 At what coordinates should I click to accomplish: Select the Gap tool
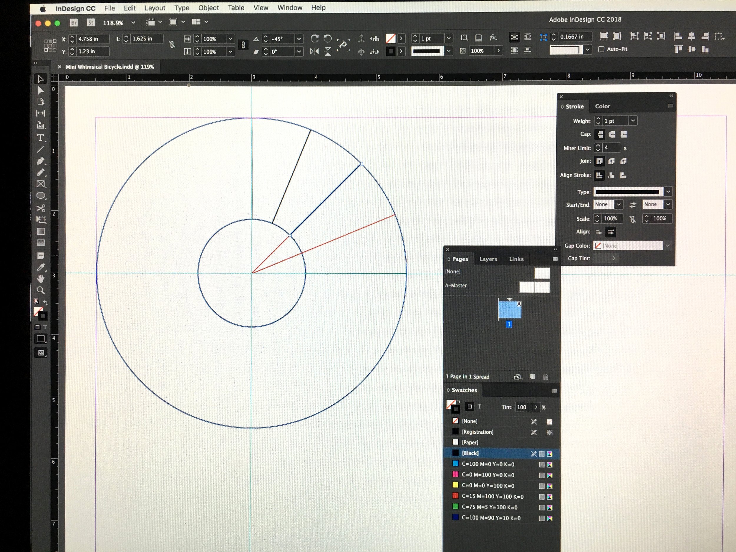coord(41,113)
